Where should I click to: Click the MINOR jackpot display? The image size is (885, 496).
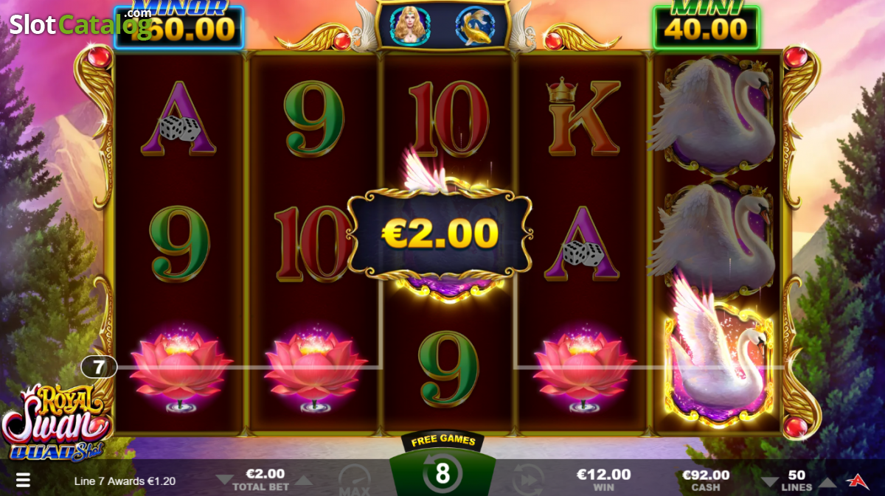click(x=178, y=24)
